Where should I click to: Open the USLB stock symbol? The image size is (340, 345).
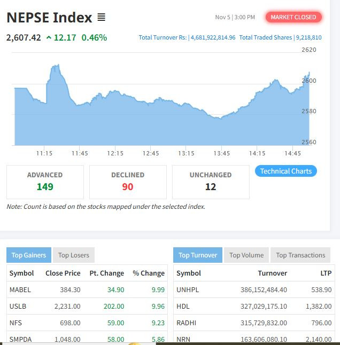[18, 306]
